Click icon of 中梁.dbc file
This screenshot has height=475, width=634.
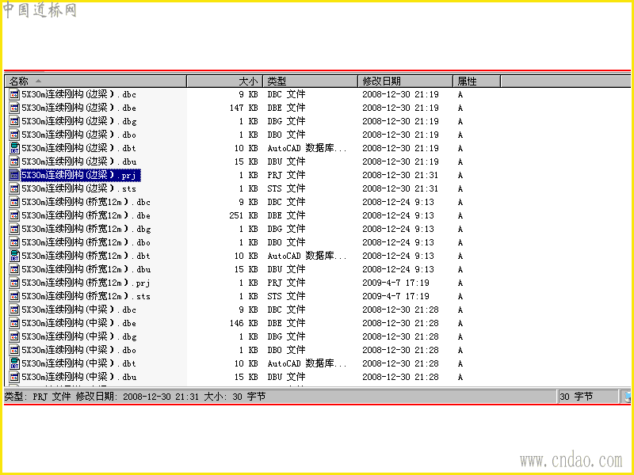[x=14, y=310]
